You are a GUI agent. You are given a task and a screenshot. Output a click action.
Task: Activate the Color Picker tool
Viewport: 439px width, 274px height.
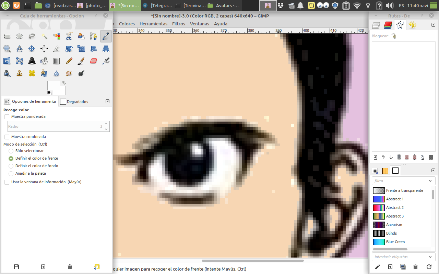(x=106, y=36)
